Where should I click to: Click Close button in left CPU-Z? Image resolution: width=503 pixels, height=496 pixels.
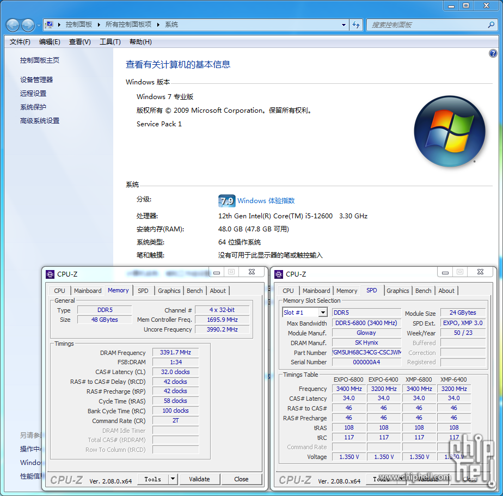241,479
